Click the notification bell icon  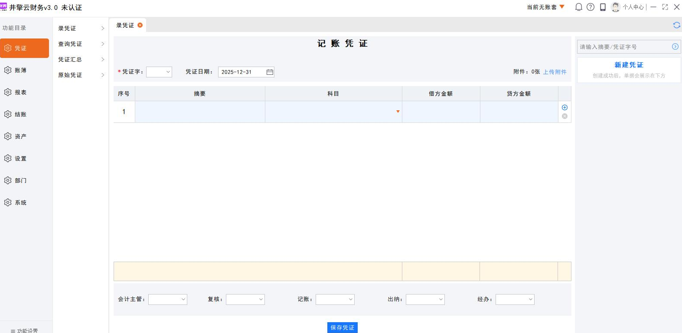pyautogui.click(x=578, y=7)
